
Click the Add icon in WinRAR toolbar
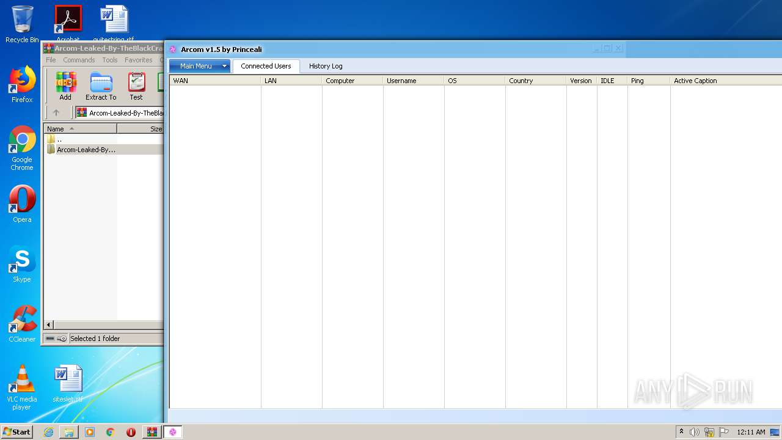click(x=65, y=86)
